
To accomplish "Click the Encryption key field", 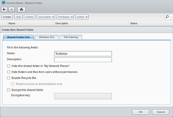I will tap(83, 96).
